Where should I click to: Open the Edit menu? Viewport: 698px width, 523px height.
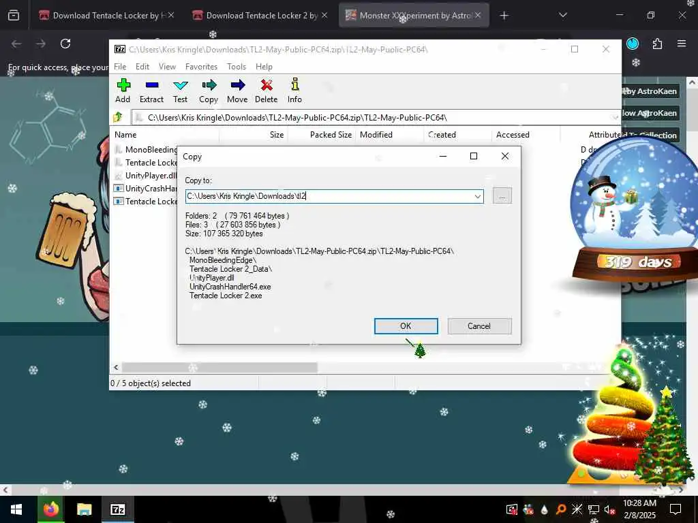[x=142, y=67]
